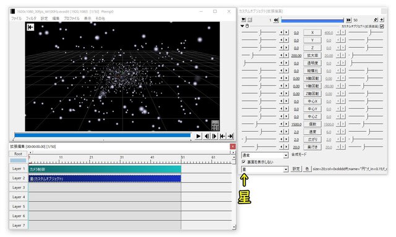Open the 編集 menu
Viewport: 396px width, 237px height.
[x=56, y=19]
